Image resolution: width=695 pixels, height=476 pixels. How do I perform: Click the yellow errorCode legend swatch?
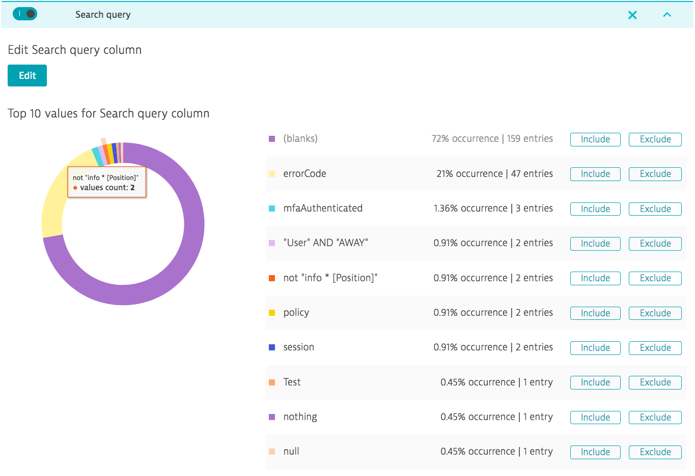[272, 174]
